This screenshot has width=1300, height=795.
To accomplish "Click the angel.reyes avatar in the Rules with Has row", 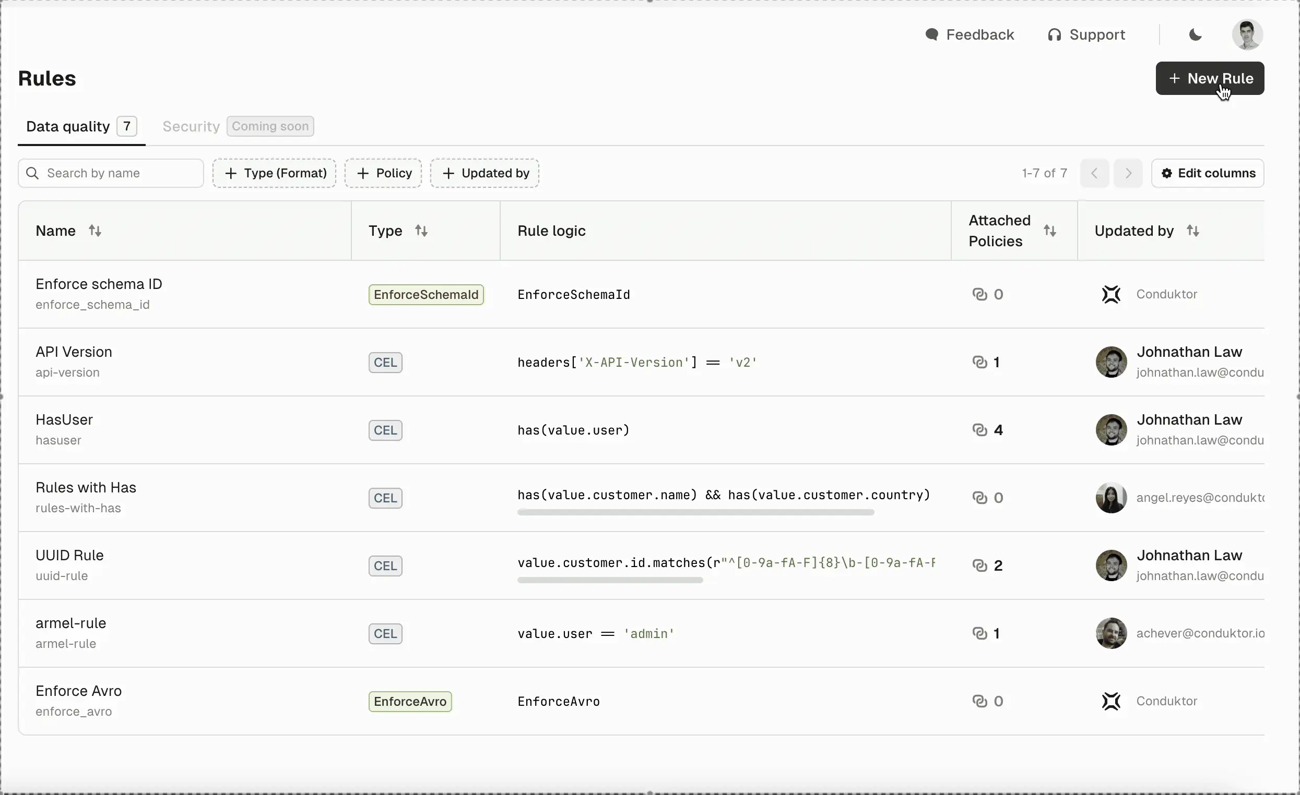I will tap(1111, 498).
